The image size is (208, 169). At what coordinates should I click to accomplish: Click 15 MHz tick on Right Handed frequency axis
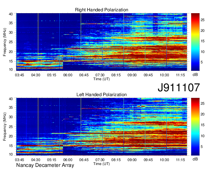coord(11,61)
